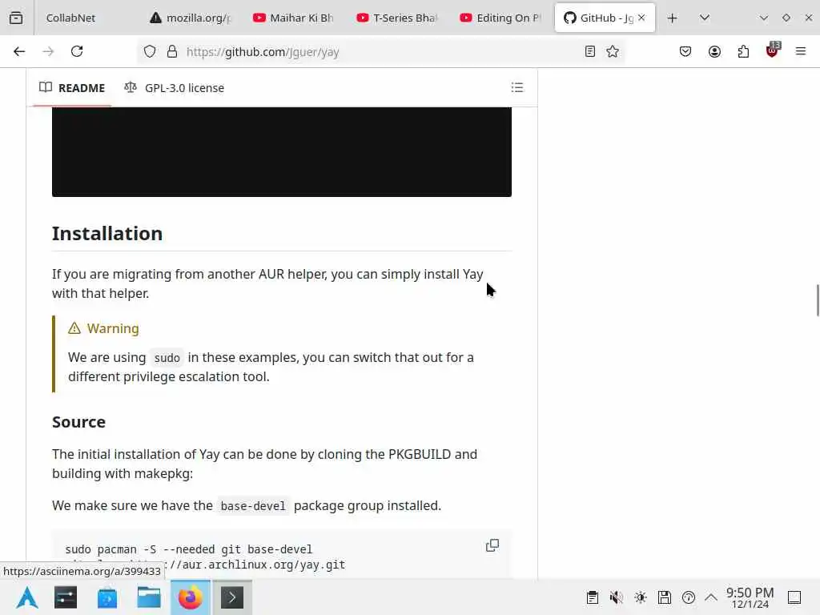Toggle reader view for this page
The height and width of the screenshot is (615, 820).
[590, 51]
